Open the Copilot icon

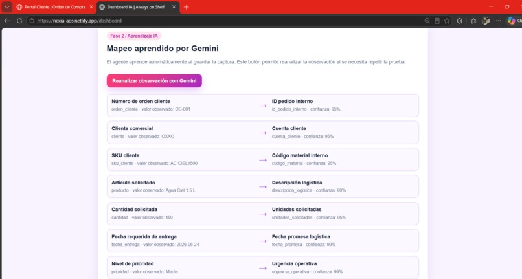pos(512,21)
